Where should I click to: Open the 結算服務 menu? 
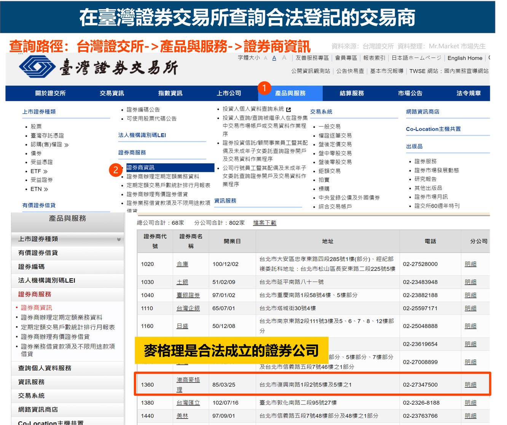[x=352, y=93]
